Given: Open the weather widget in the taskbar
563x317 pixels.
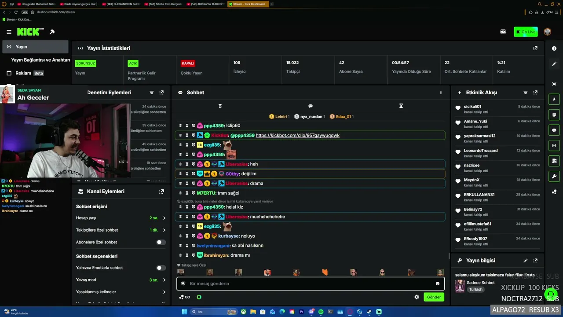Looking at the screenshot, I should click(16, 312).
